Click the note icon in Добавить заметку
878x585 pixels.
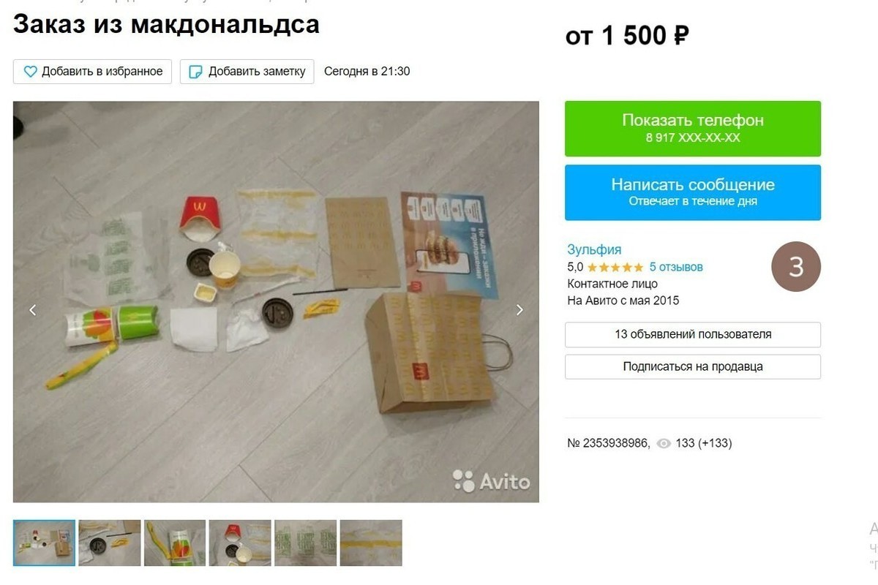point(195,72)
